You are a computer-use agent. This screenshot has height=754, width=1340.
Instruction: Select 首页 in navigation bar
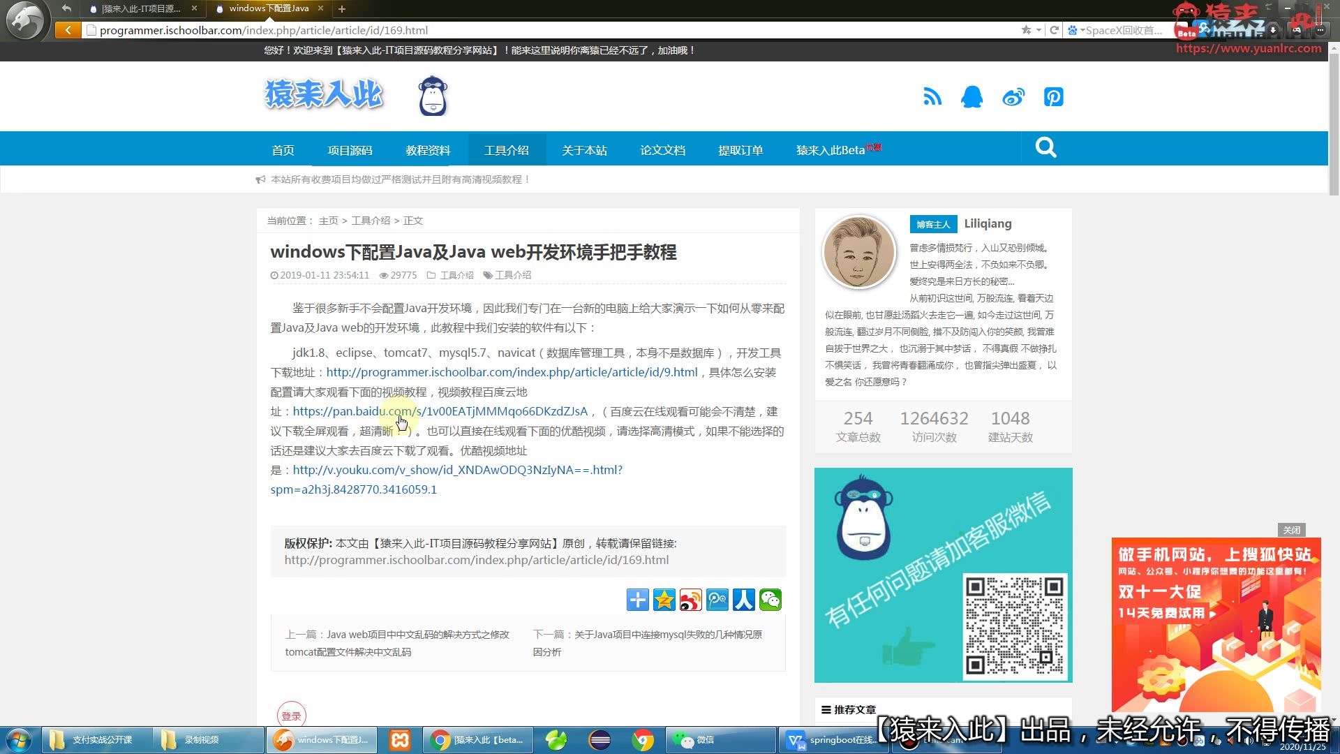(283, 150)
